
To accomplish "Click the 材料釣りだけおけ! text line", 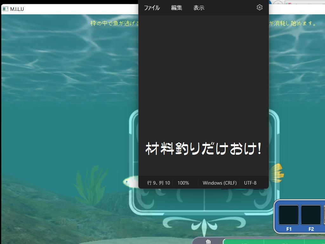I will coord(203,149).
